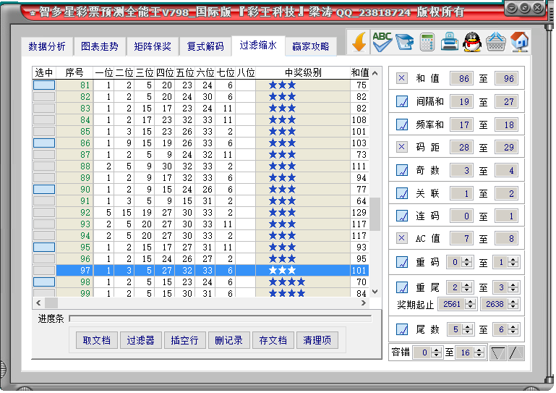The height and width of the screenshot is (393, 556).
Task: Switch to the 矩阵保奖 tab
Action: (153, 46)
